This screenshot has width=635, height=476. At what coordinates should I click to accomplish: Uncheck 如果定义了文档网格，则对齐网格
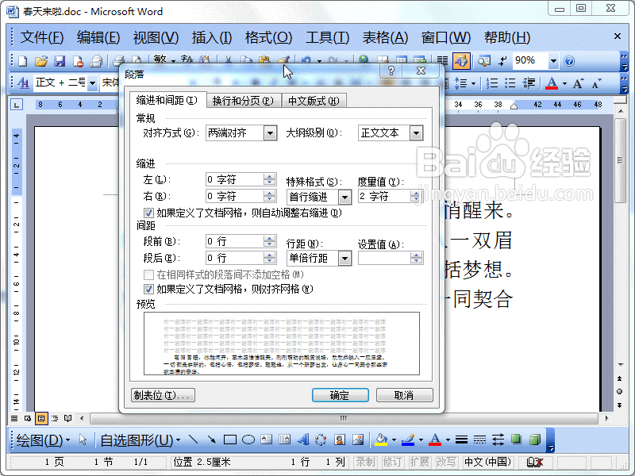148,288
